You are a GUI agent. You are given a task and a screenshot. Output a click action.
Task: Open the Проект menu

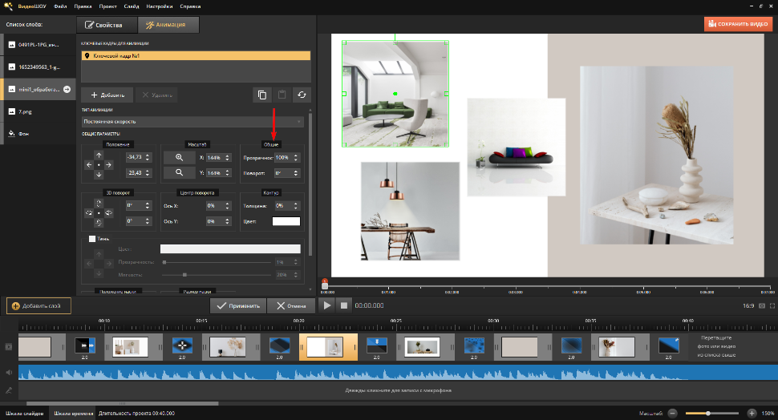[x=107, y=6]
